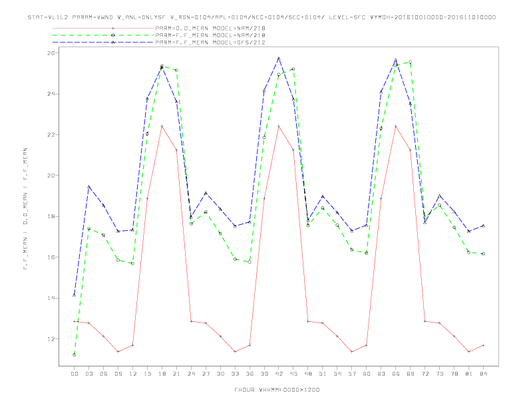527x407 pixels.
Task: Click x-axis forecast hour label 48
Action: tap(308, 374)
